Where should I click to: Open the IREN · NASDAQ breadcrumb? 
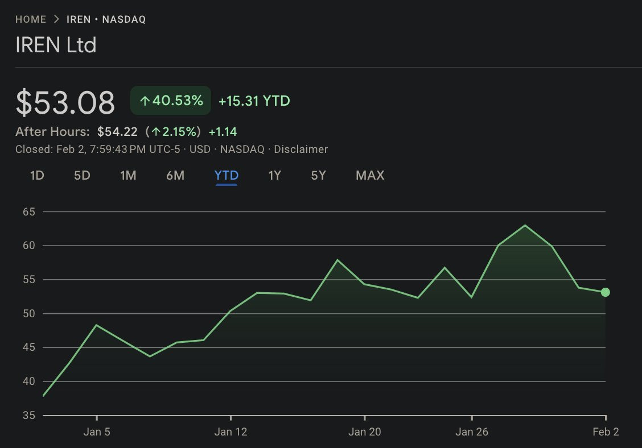click(106, 19)
